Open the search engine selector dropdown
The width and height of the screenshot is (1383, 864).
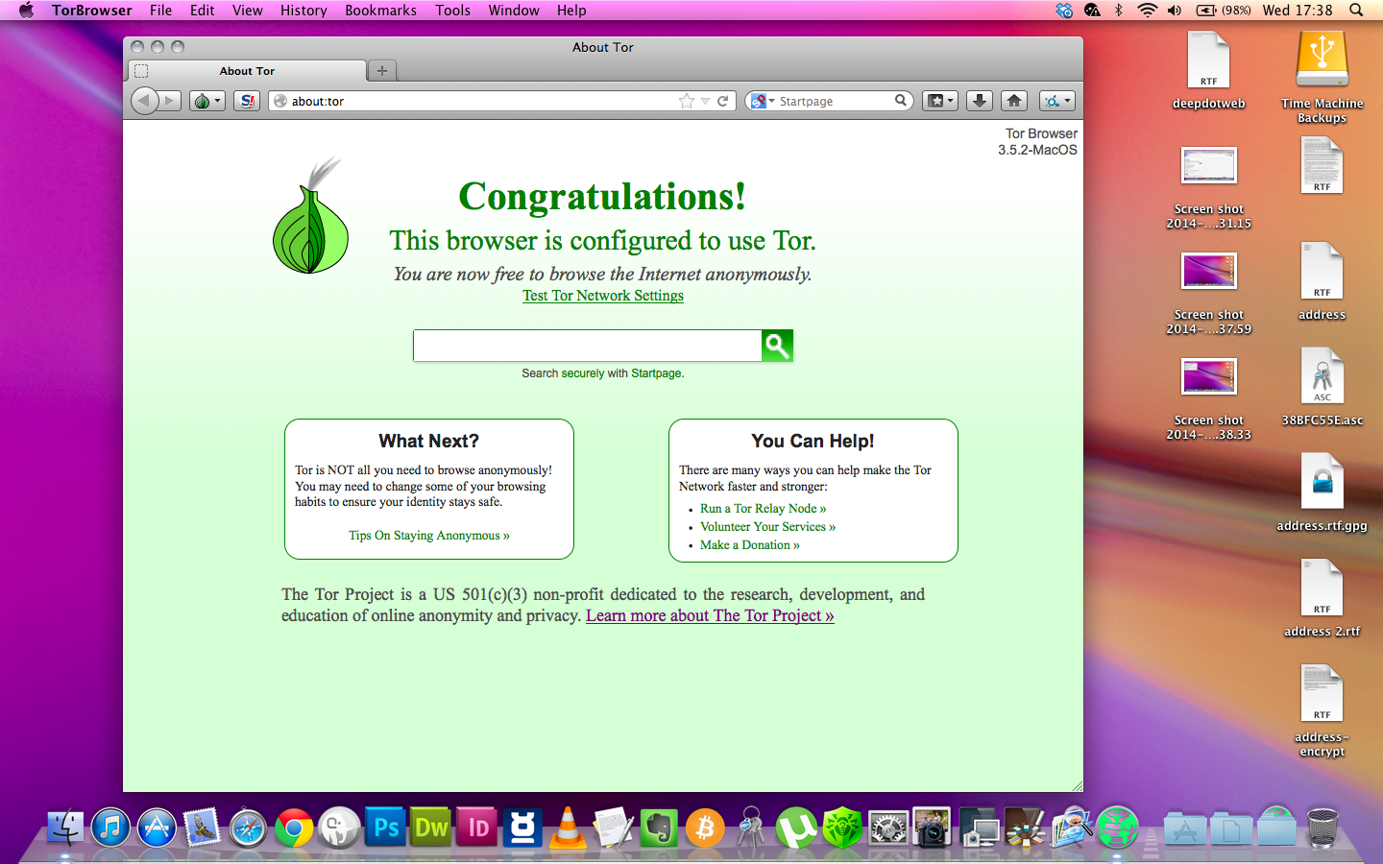[x=763, y=101]
